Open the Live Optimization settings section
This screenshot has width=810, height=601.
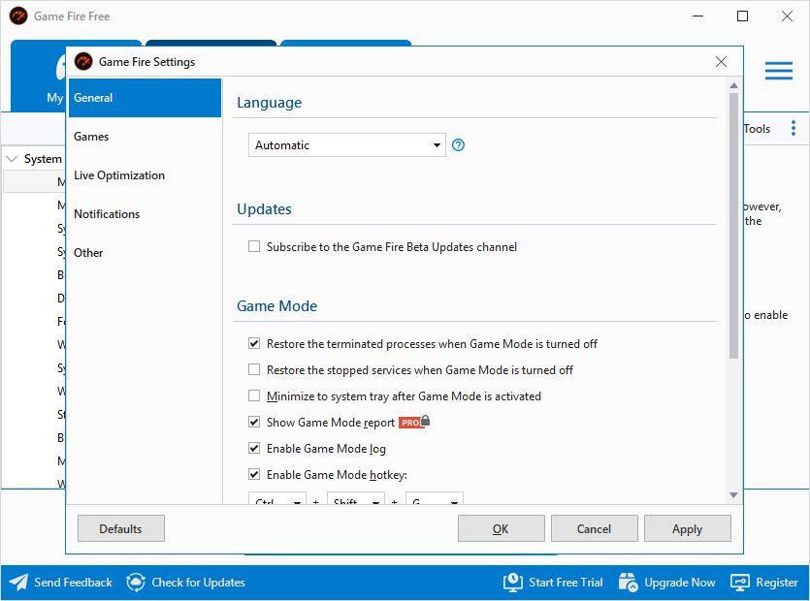(x=146, y=175)
